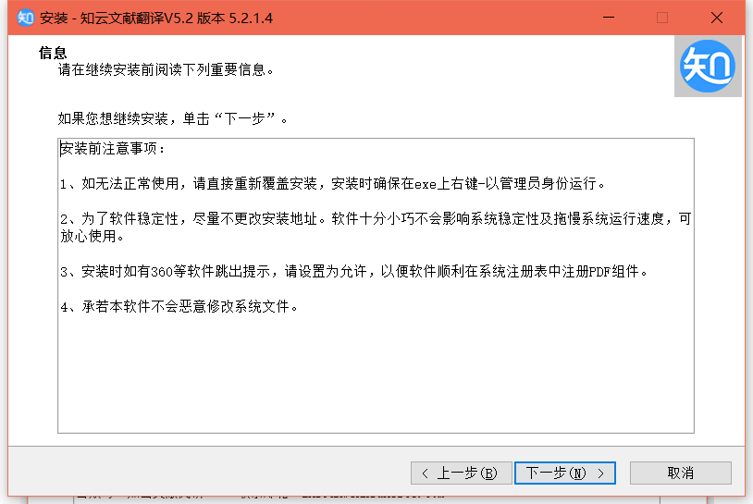Screen dimensions: 753x504
Task: Click note 1 about 重新覆盖安装
Action: (x=333, y=183)
